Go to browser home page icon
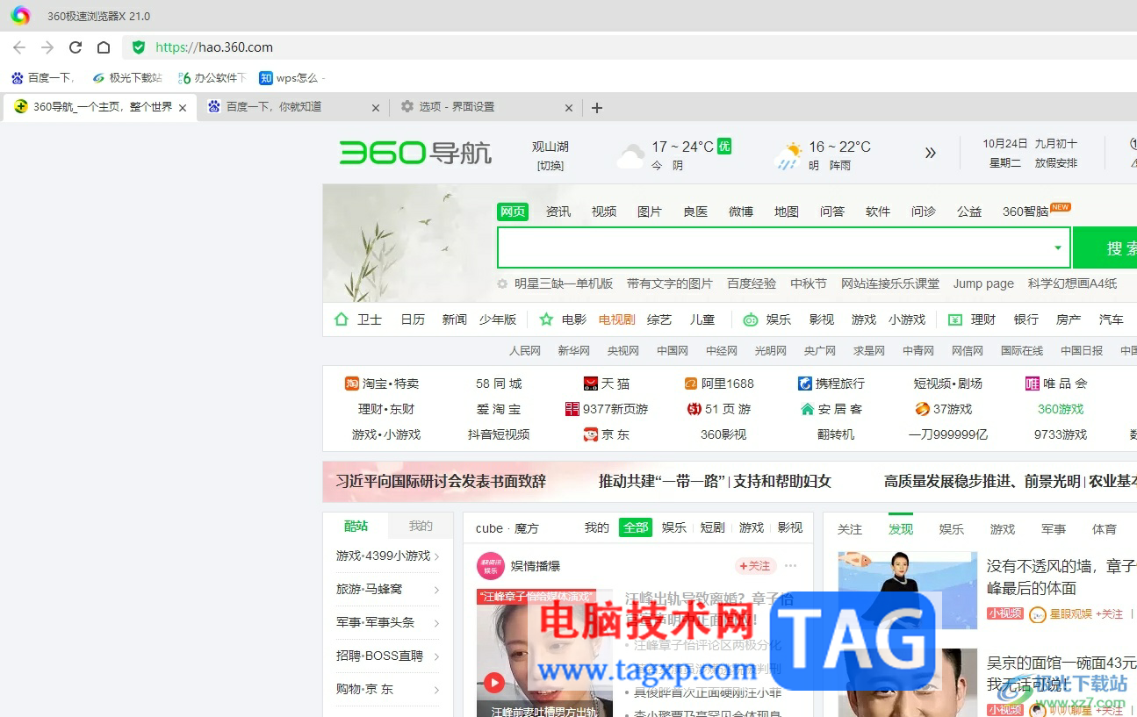Image resolution: width=1137 pixels, height=717 pixels. tap(104, 47)
